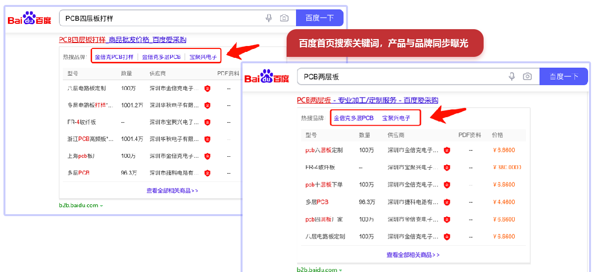This screenshot has width=594, height=272.
Task: Click camera image-search icon in PCB两层板 search bar
Action: [528, 77]
